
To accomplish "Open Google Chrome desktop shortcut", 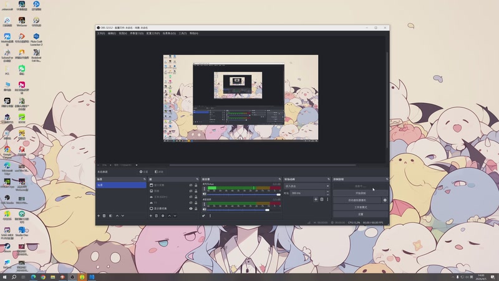I will click(7, 152).
